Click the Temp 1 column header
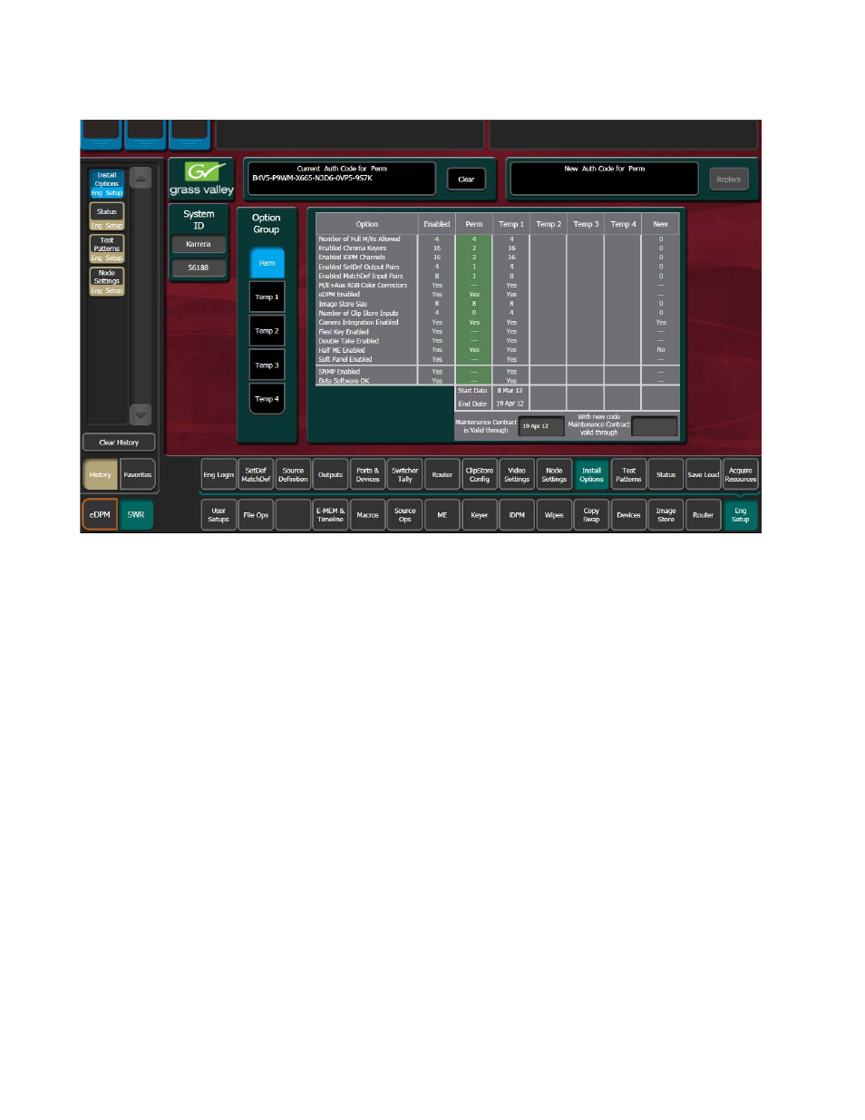The image size is (865, 1120). click(x=510, y=224)
